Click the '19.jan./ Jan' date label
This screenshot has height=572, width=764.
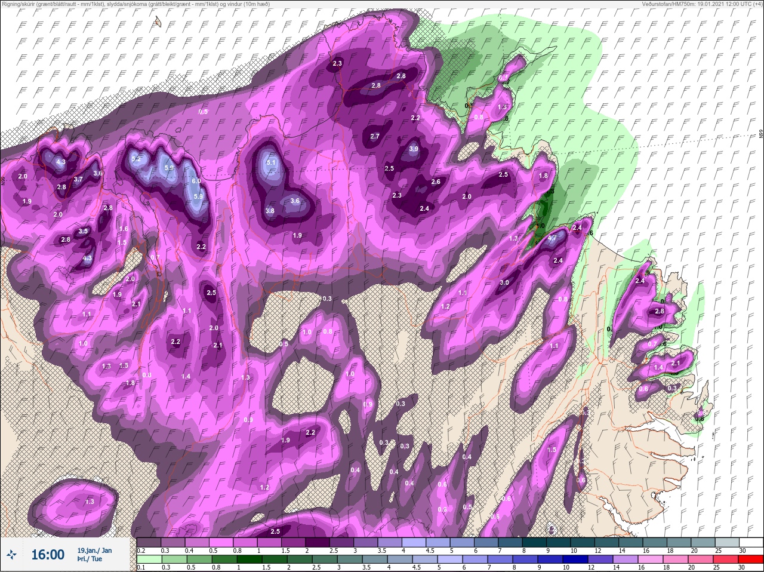point(94,550)
